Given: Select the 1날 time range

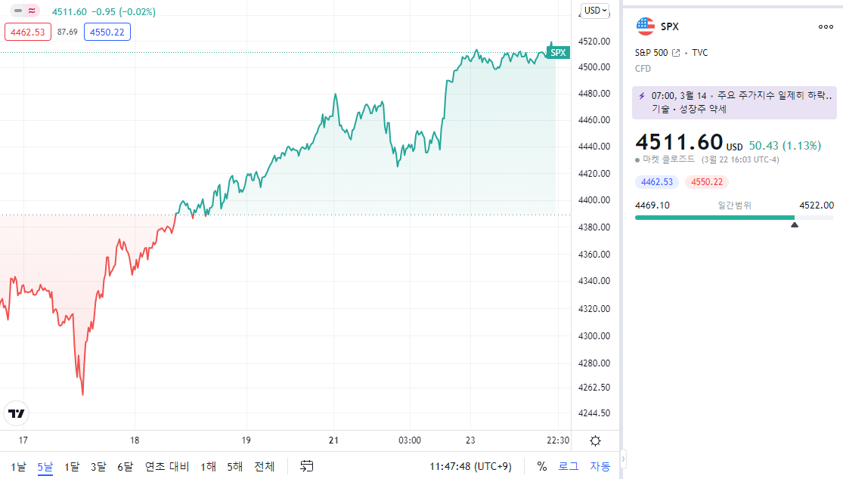Looking at the screenshot, I should click(x=18, y=467).
